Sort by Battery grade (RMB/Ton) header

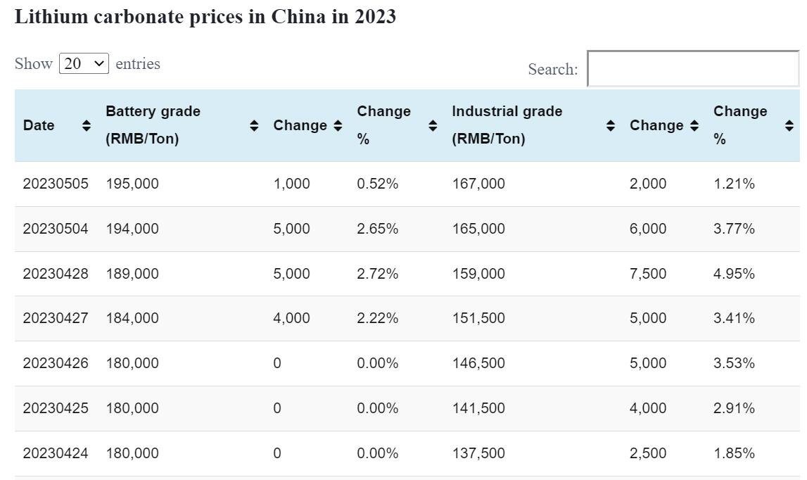pyautogui.click(x=153, y=125)
